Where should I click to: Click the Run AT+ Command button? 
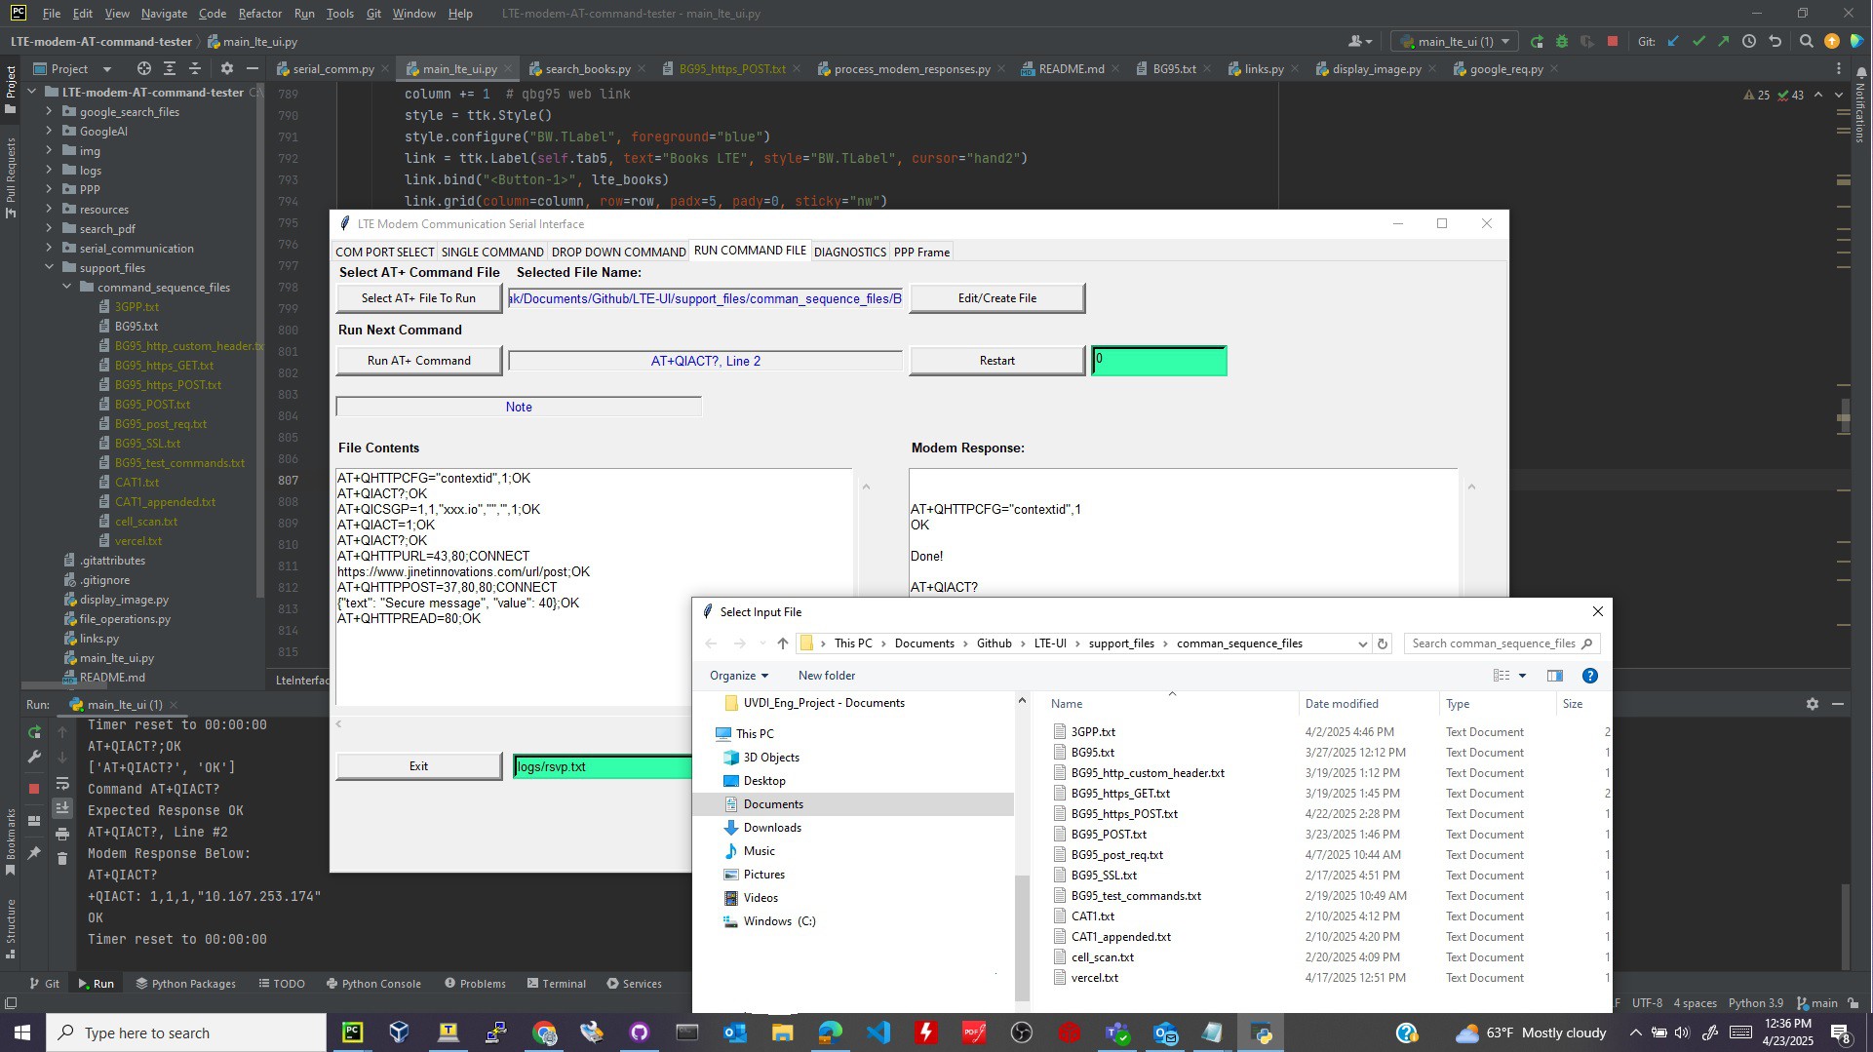click(418, 360)
